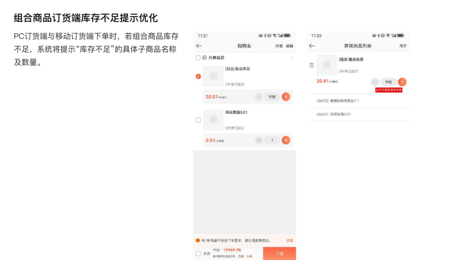Click the row 426321 测试商品0.01

(359, 114)
